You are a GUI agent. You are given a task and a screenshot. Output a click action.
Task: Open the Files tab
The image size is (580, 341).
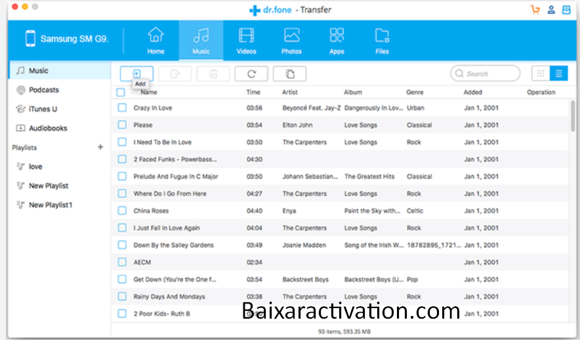tap(382, 41)
